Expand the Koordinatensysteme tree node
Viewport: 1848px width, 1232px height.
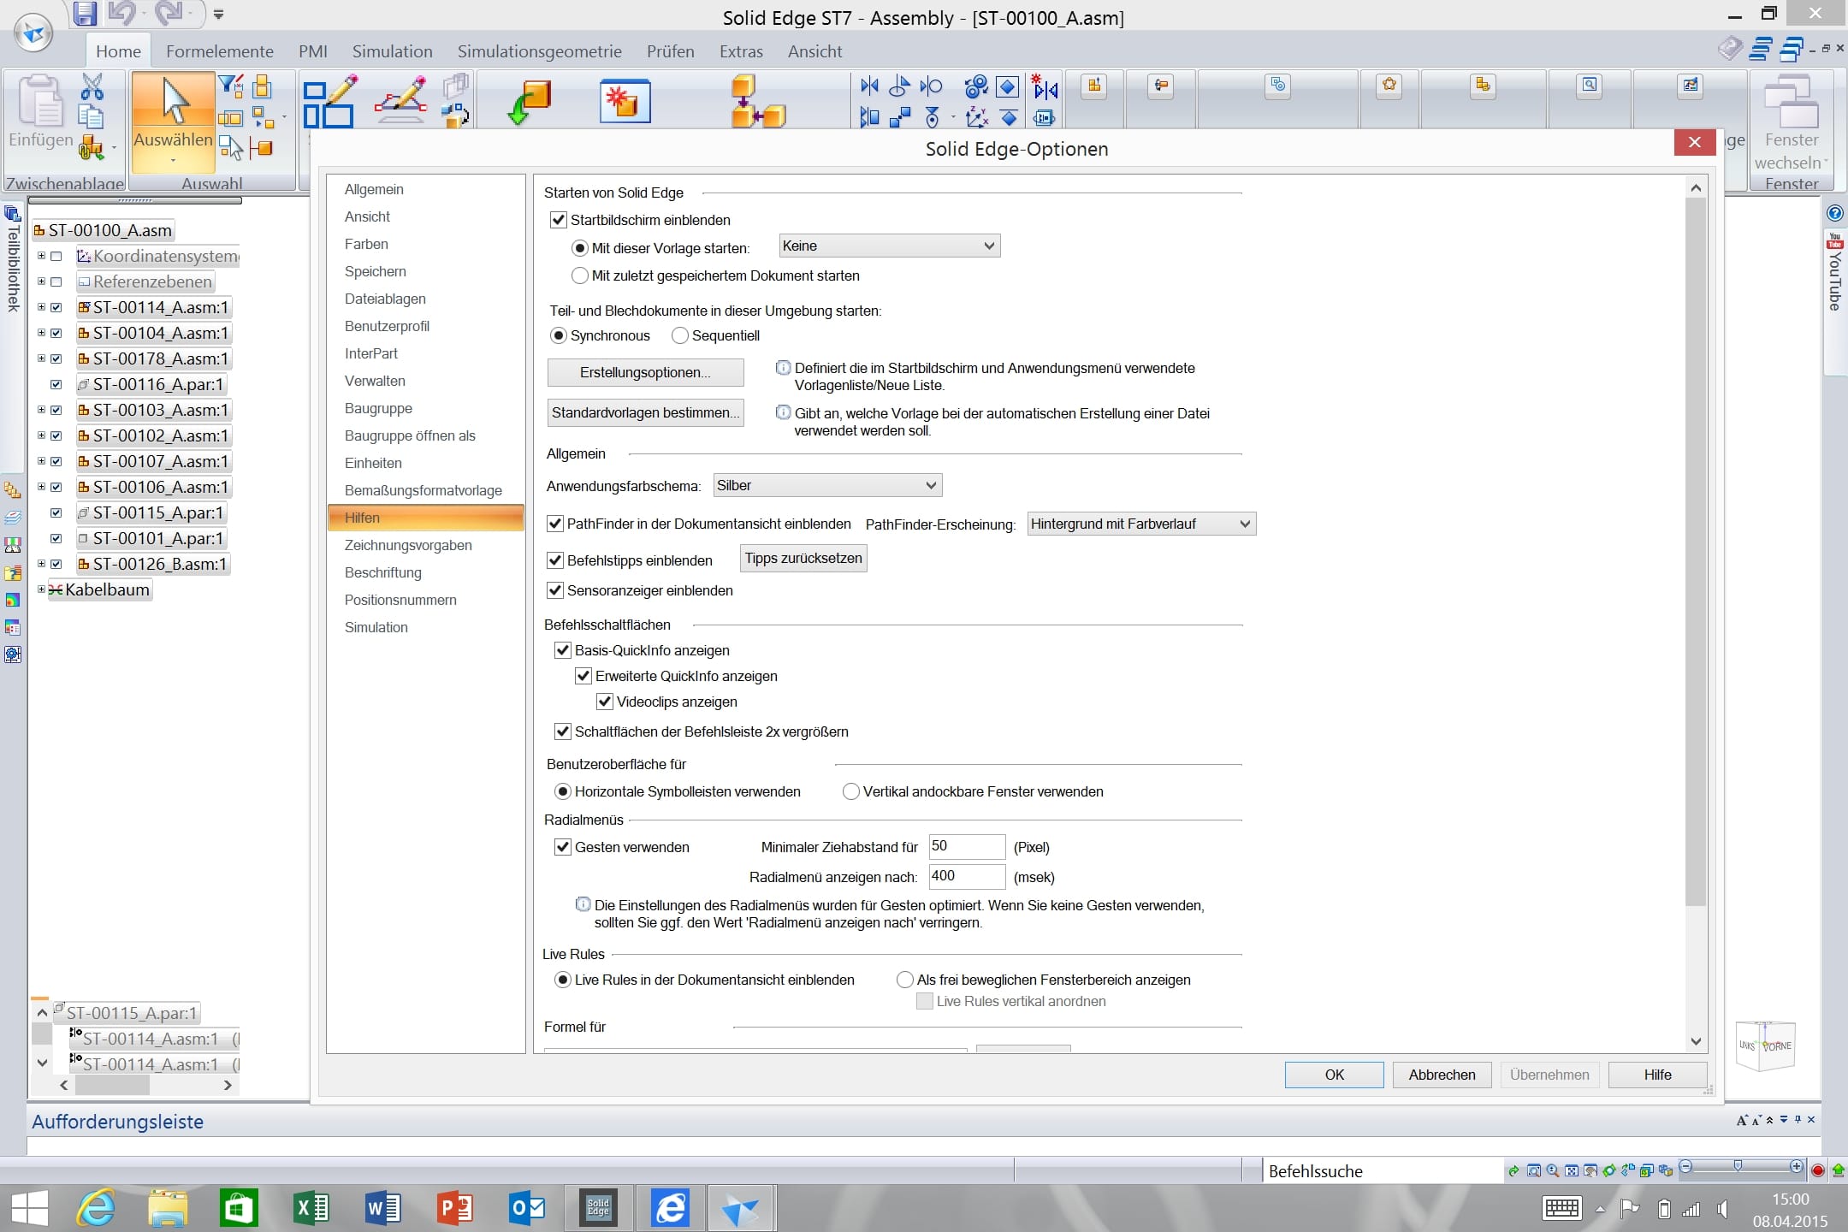41,256
